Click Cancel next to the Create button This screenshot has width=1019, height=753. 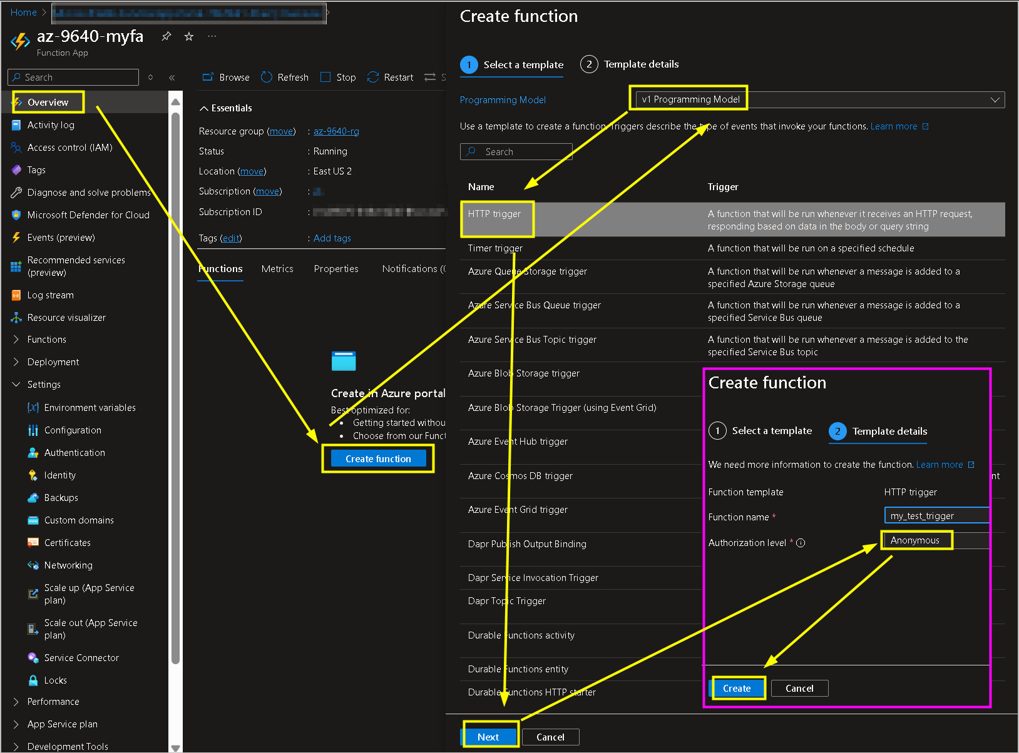click(x=799, y=688)
